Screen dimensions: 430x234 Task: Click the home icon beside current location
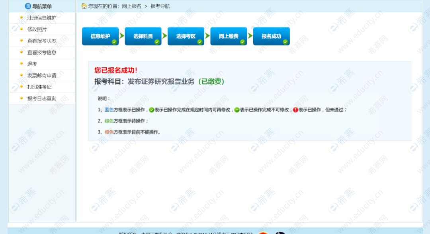pyautogui.click(x=84, y=6)
